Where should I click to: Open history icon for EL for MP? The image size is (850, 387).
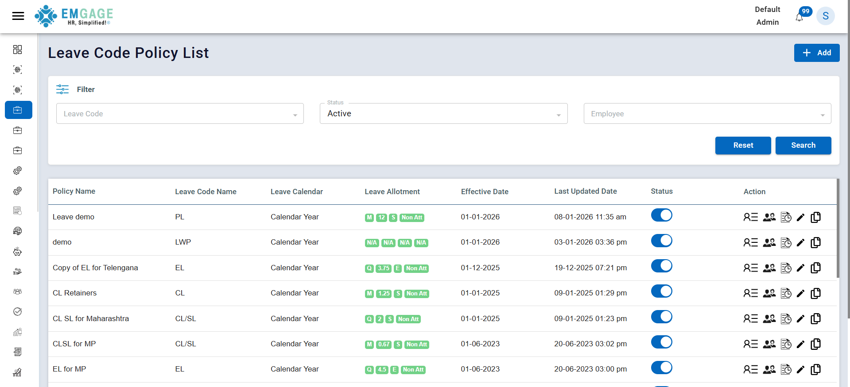click(786, 369)
